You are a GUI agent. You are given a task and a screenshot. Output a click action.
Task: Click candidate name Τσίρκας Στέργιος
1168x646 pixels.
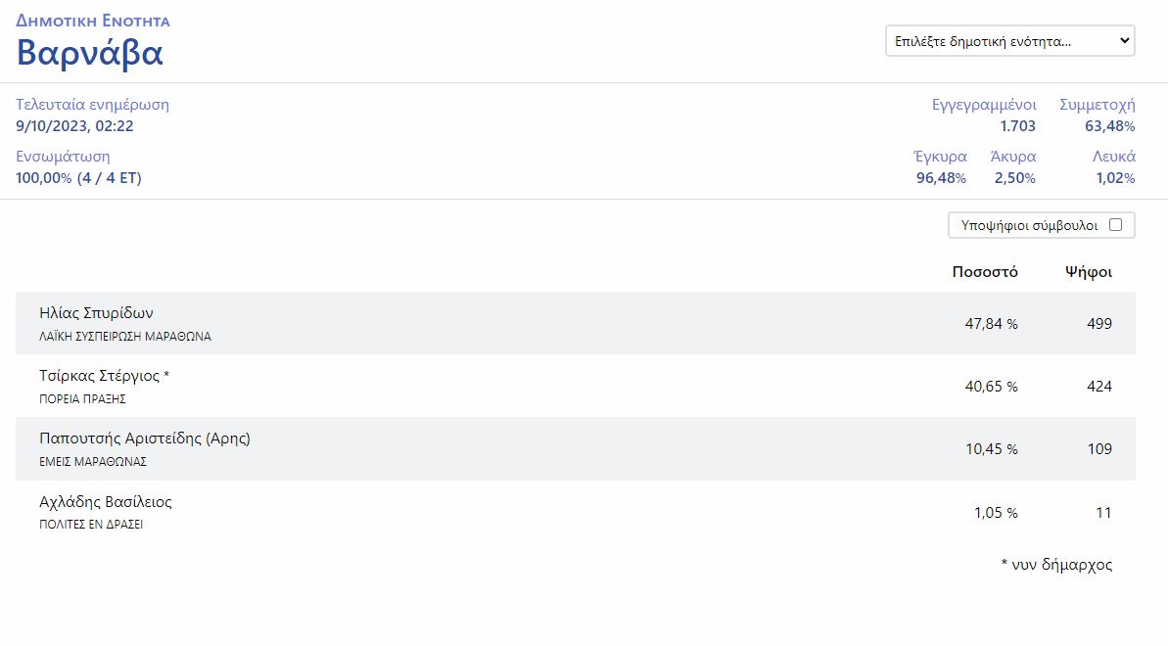104,376
